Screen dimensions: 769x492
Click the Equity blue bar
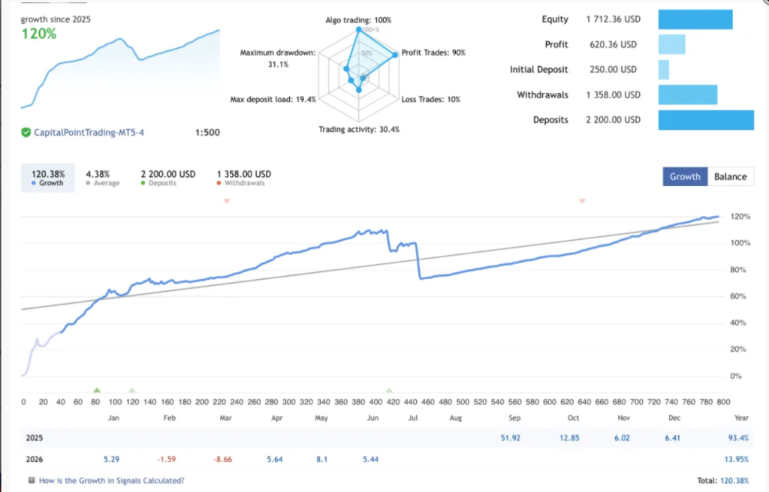click(695, 19)
